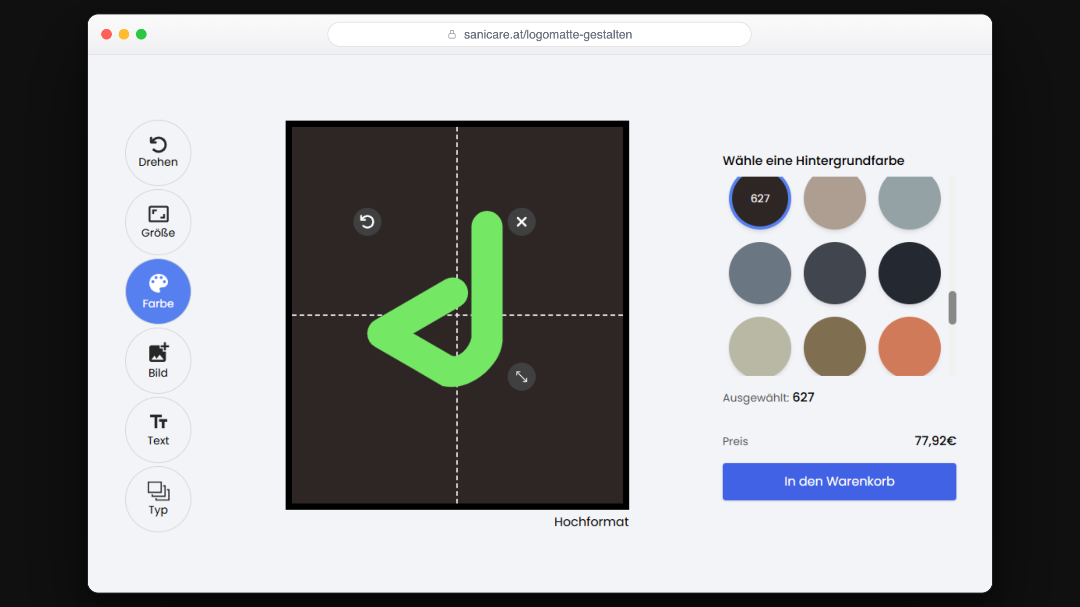Add an image with Bild tool
This screenshot has width=1080, height=607.
[x=158, y=361]
